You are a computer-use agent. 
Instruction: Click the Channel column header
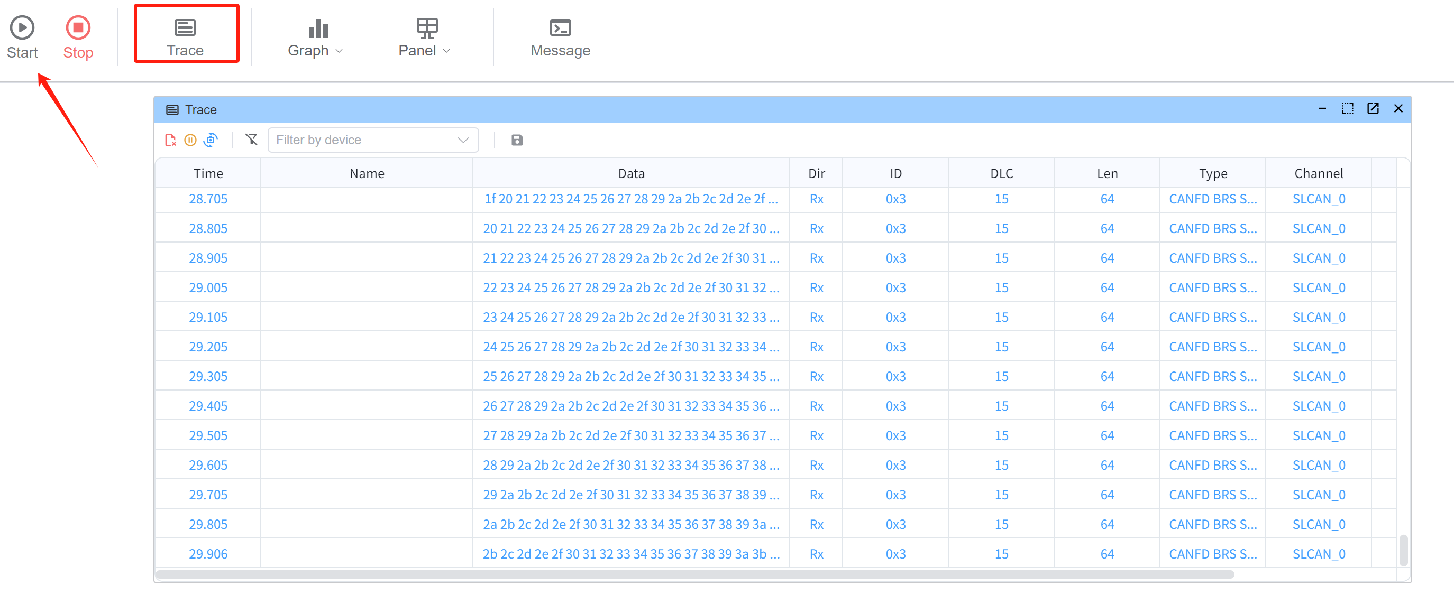pos(1319,173)
